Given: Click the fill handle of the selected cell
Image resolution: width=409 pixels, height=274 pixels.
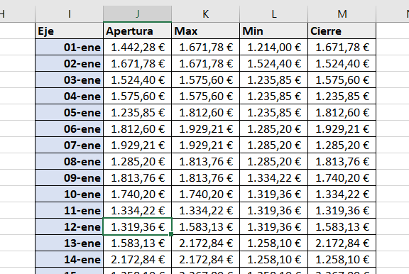Looking at the screenshot, I should [x=171, y=234].
